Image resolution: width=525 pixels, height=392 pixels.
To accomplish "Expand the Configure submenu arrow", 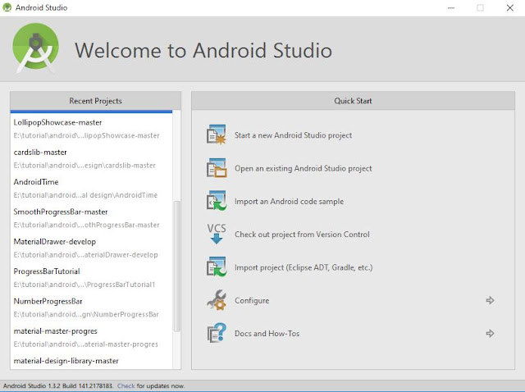I will [x=490, y=300].
